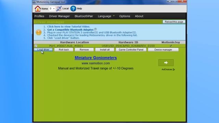The width and height of the screenshot is (219, 123).
Task: Open the Miniature Goniometers ad link
Action: tap(96, 58)
